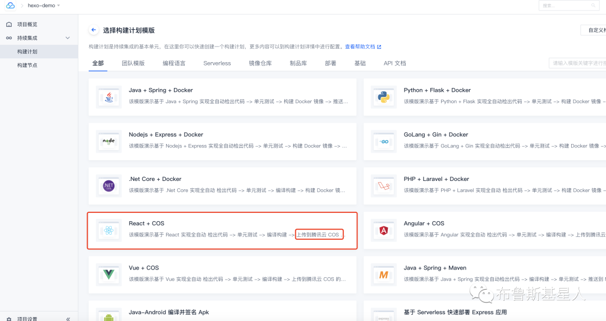
Task: Click the Vue logo icon
Action: click(x=109, y=275)
